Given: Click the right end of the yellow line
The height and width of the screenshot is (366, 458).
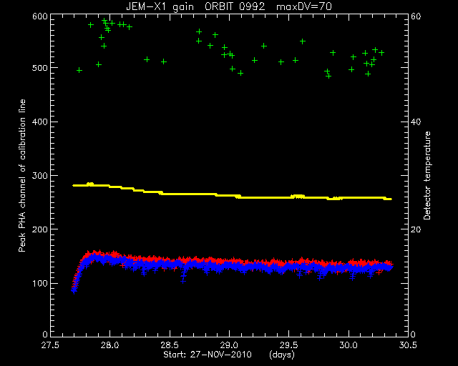Looking at the screenshot, I should [390, 199].
